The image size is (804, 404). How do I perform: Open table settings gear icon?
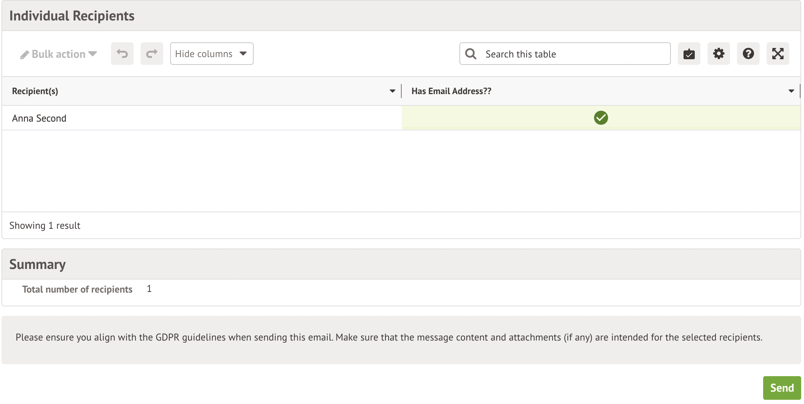coord(718,54)
